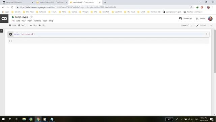The image size is (216, 122).
Task: Open the CONNECT dropdown arrow
Action: 191,25
